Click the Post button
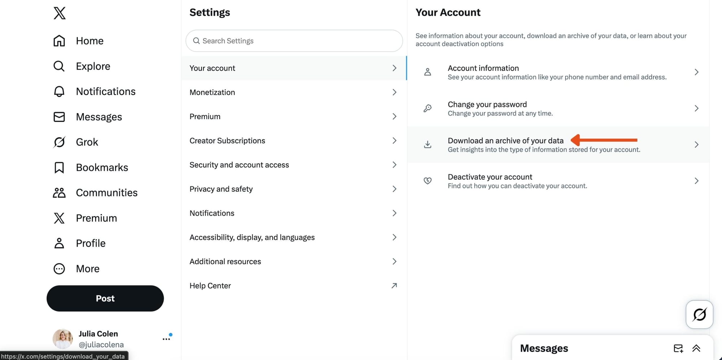 point(105,299)
